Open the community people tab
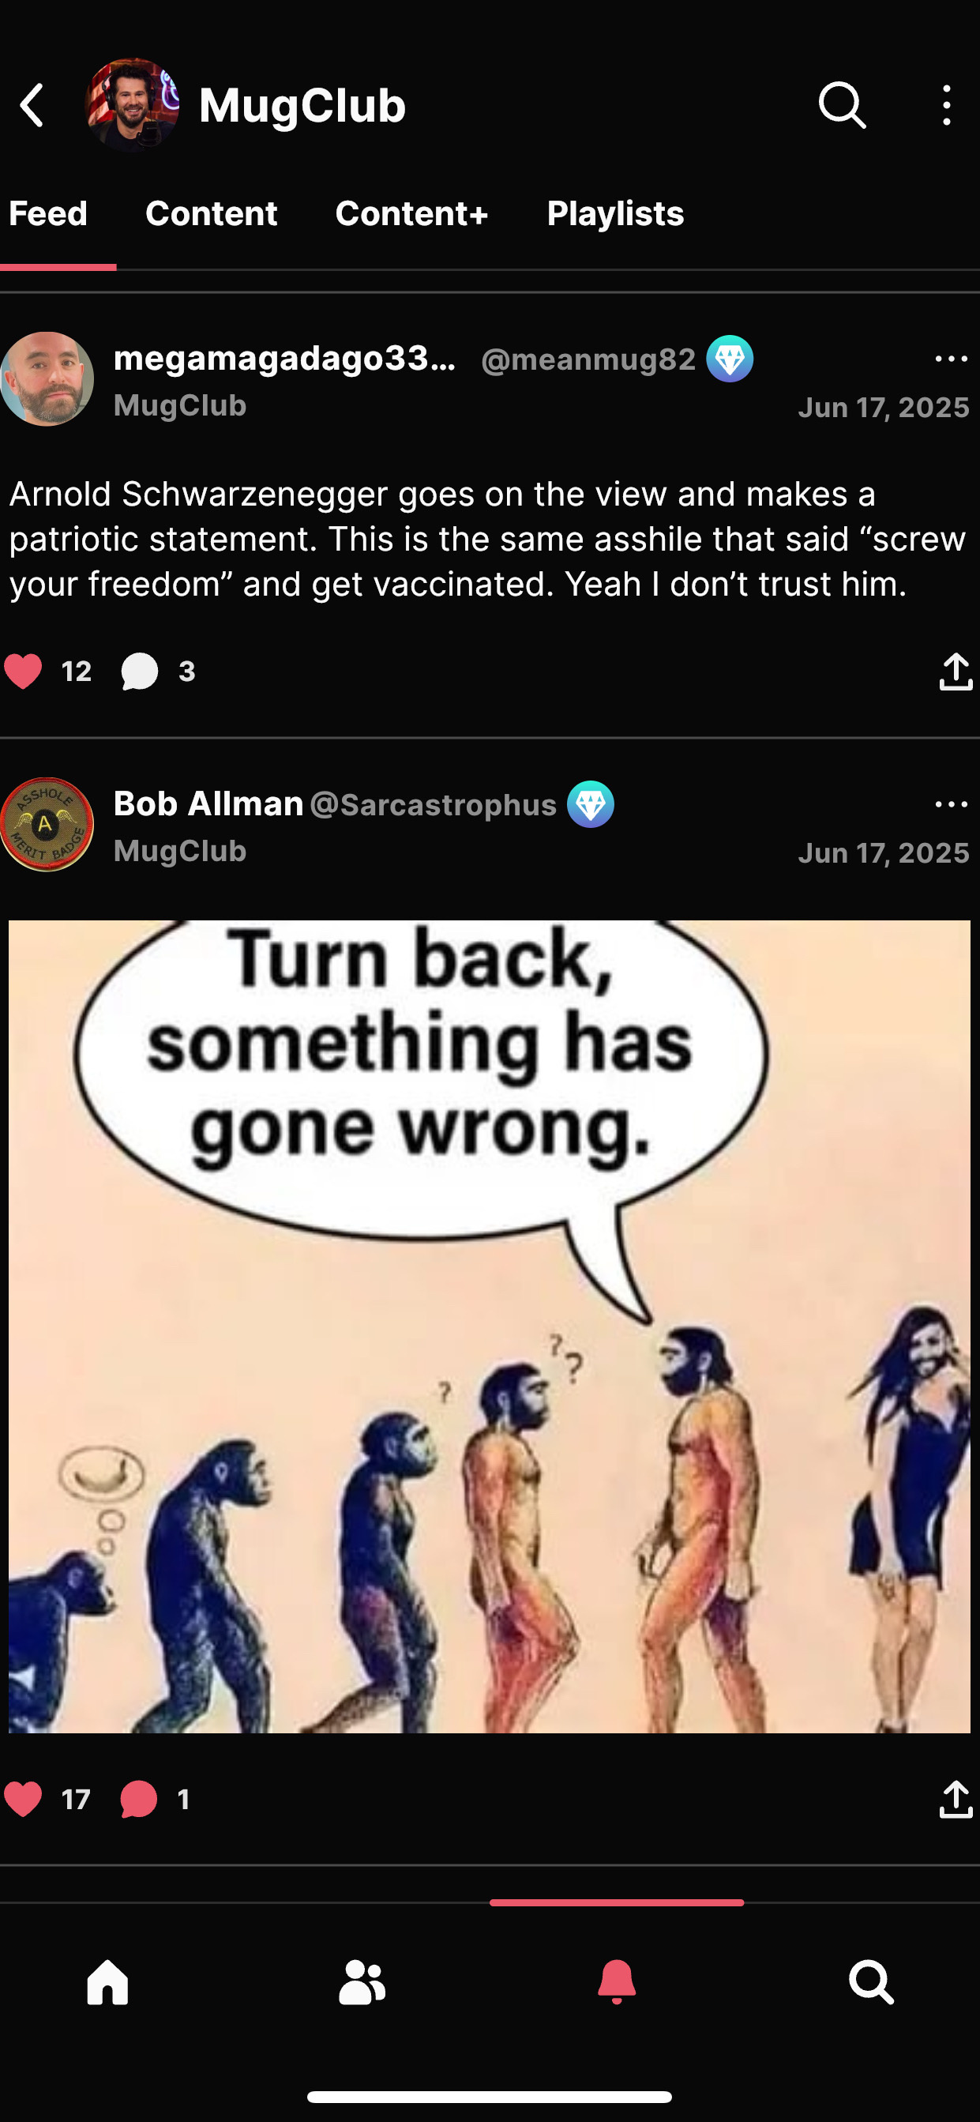 pyautogui.click(x=362, y=1981)
